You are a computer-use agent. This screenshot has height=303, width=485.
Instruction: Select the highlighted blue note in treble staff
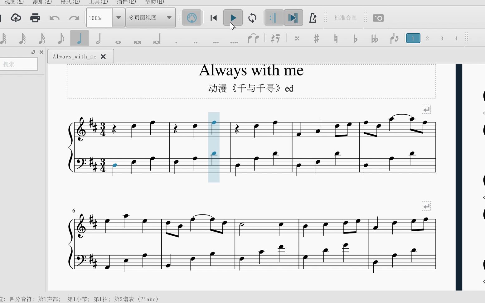coord(214,123)
